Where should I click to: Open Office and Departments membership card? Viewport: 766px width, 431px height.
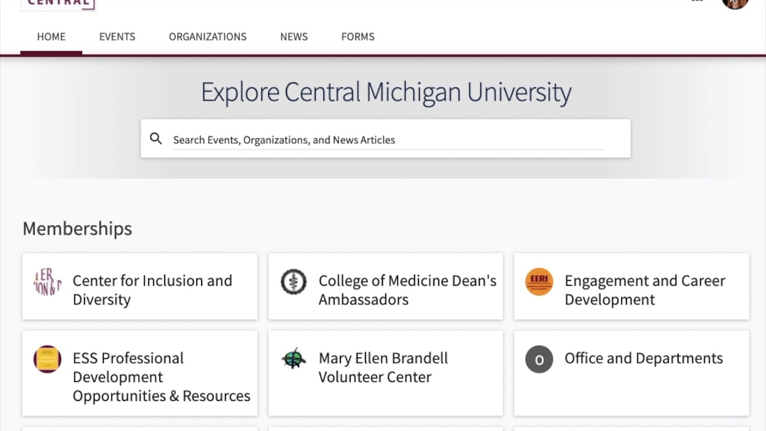coord(631,373)
